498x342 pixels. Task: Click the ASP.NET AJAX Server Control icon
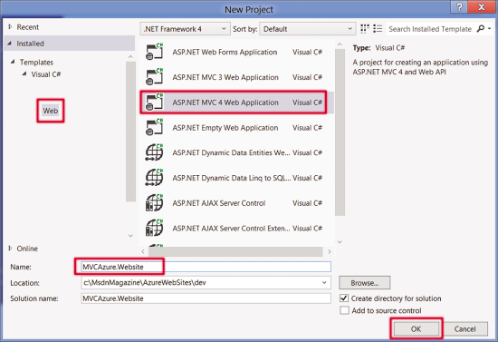click(x=154, y=202)
